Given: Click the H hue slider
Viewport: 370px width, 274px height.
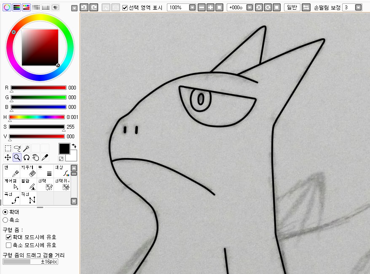Looking at the screenshot, I should (x=37, y=117).
